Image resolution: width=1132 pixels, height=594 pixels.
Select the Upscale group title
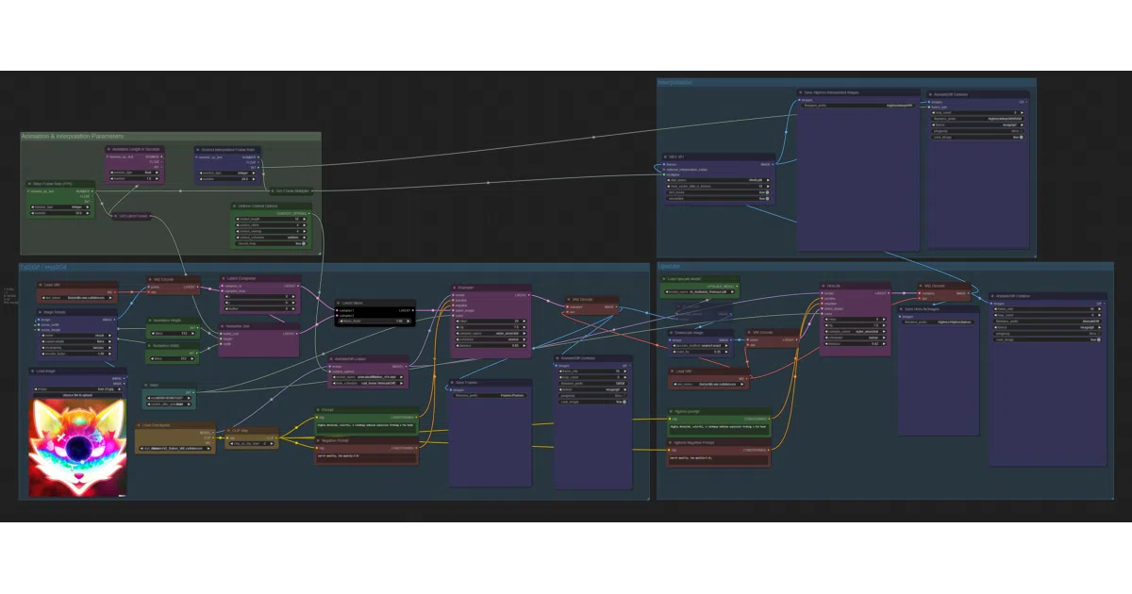click(667, 267)
